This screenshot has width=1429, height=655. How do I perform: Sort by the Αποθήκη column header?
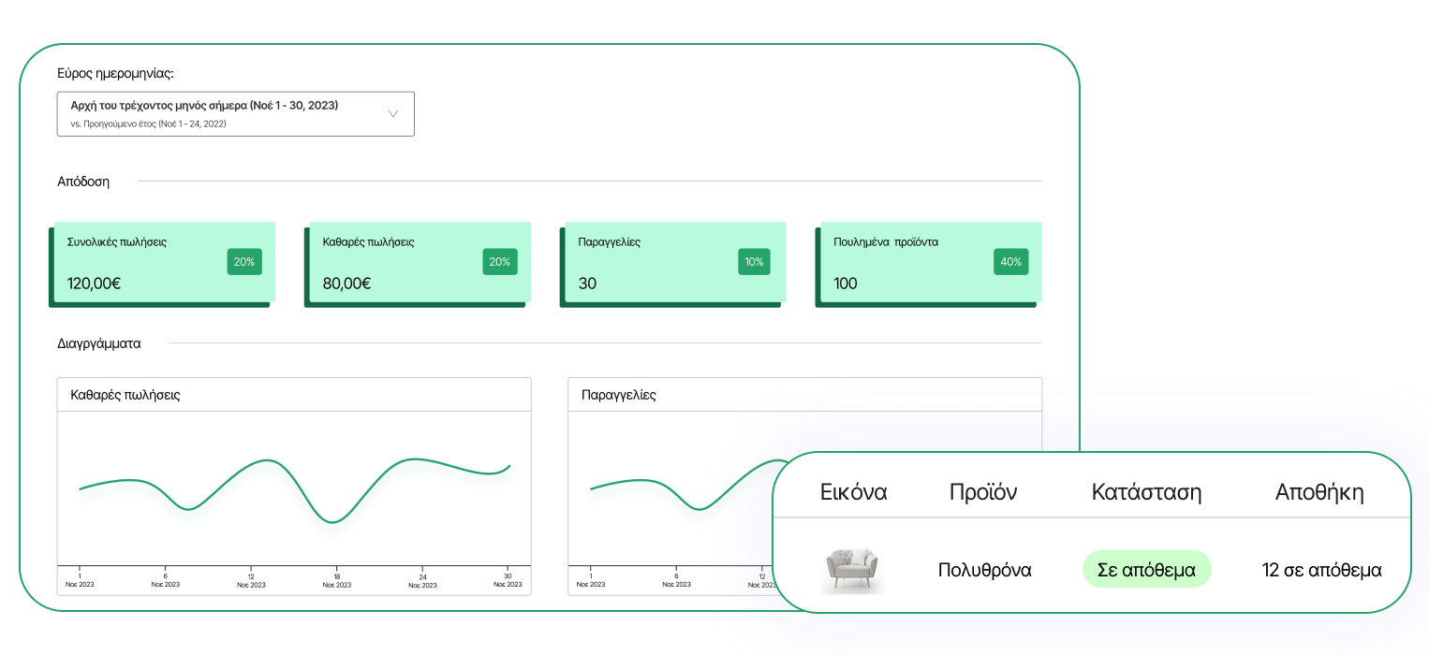tap(1319, 492)
